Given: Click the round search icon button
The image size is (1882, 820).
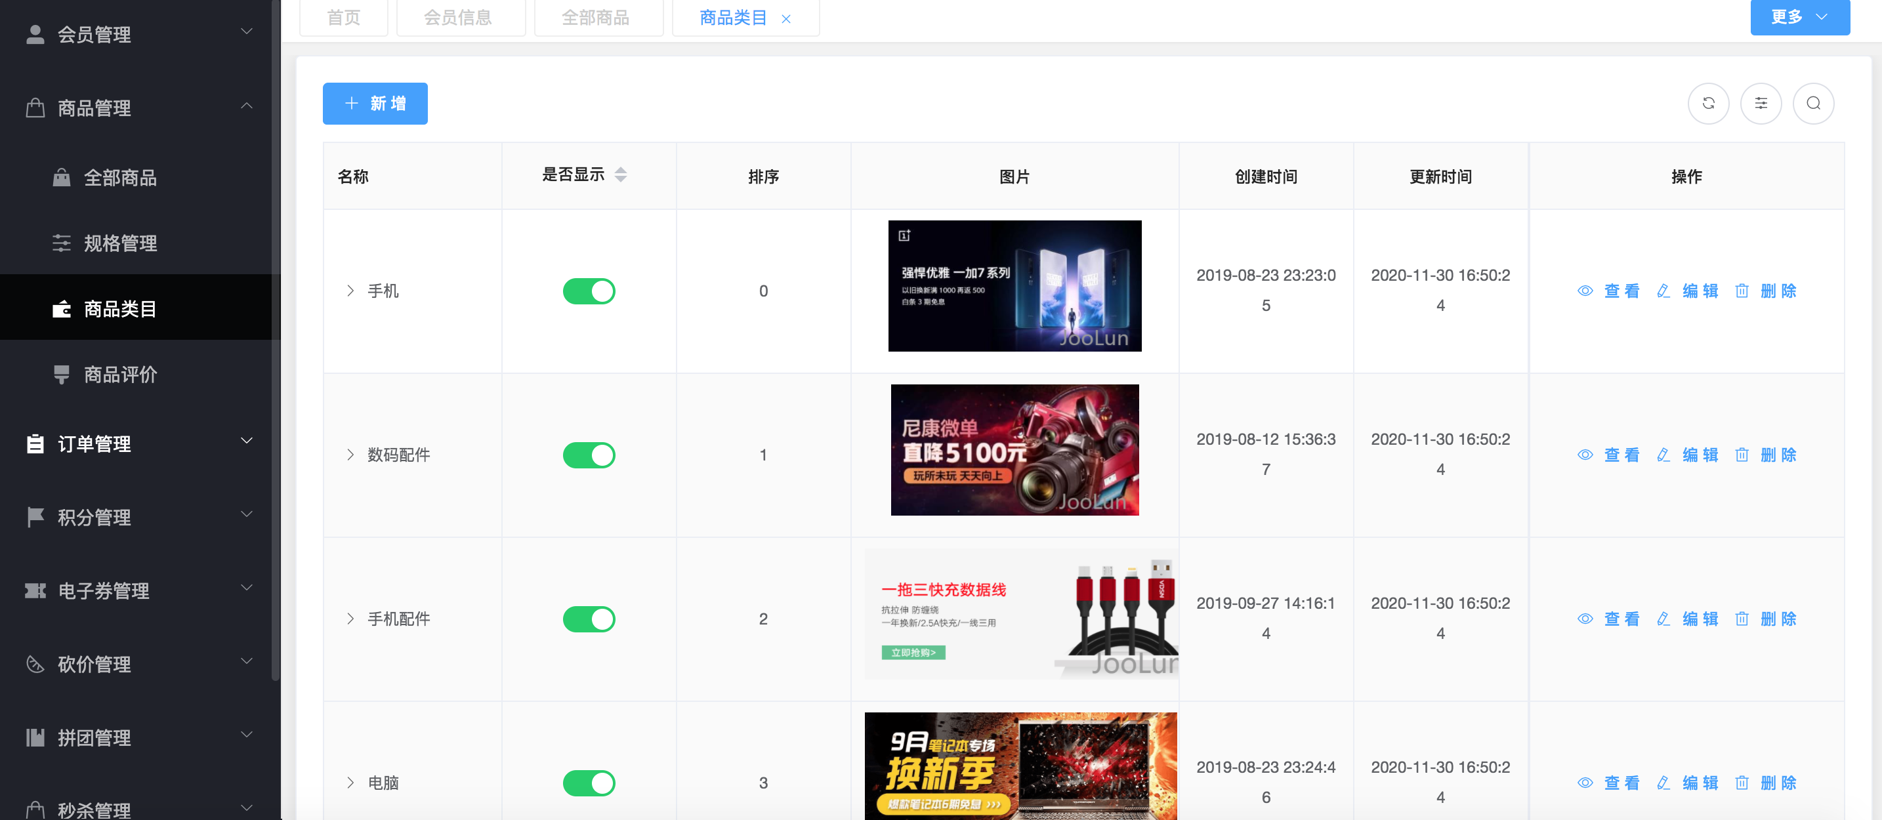Looking at the screenshot, I should [1813, 104].
